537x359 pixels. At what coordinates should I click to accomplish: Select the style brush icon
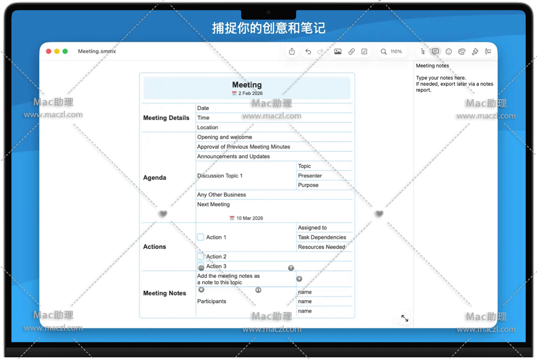tap(475, 51)
